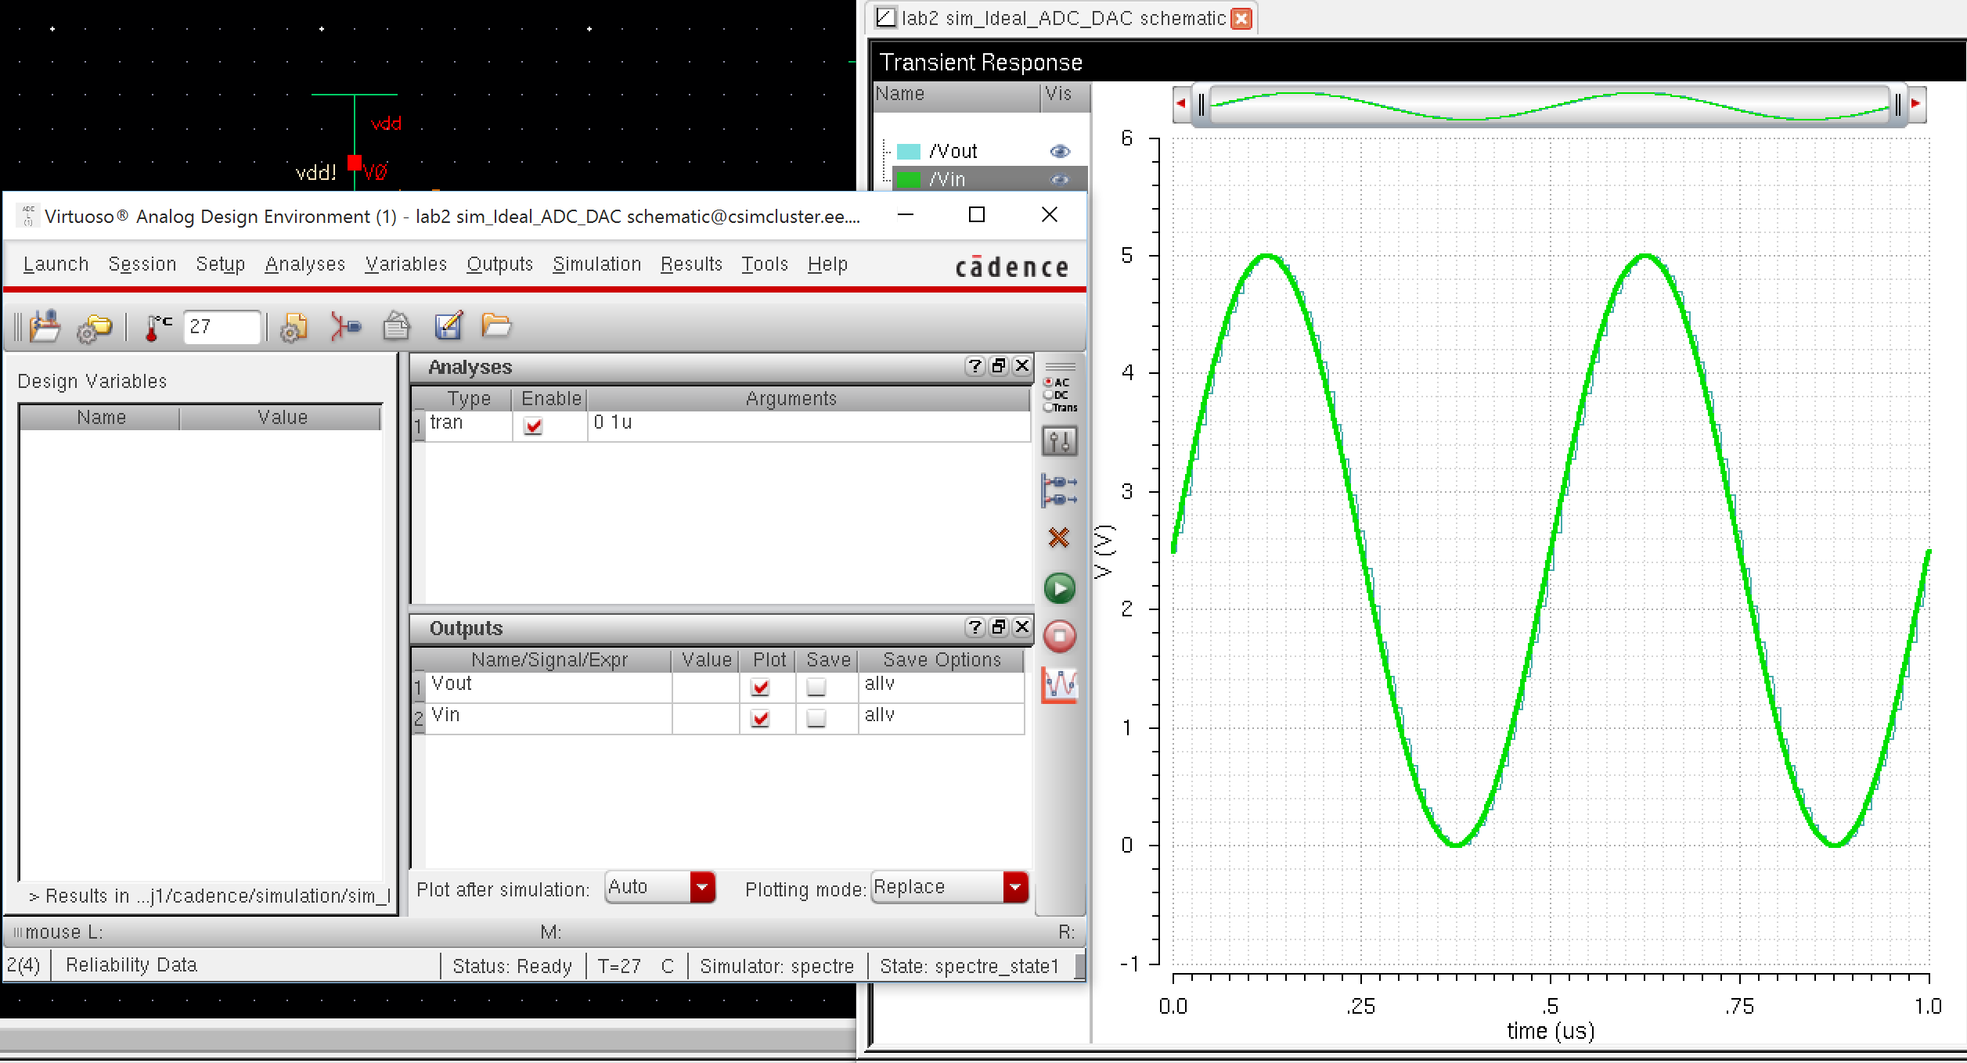The width and height of the screenshot is (1967, 1063).
Task: Click the delete (red X) icon
Action: [x=1061, y=537]
